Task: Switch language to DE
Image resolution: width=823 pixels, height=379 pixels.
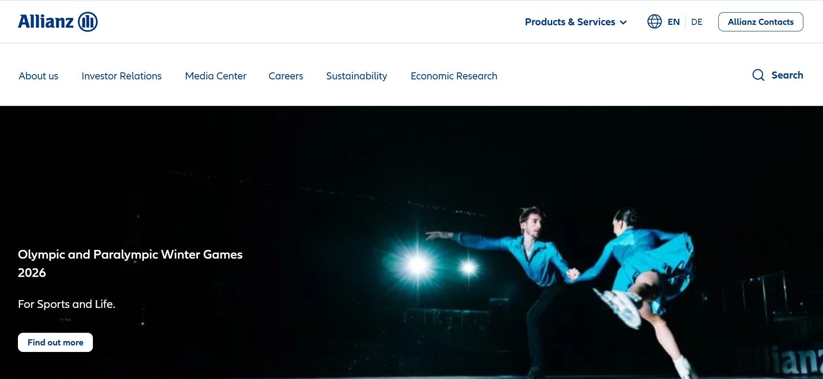Action: 697,22
